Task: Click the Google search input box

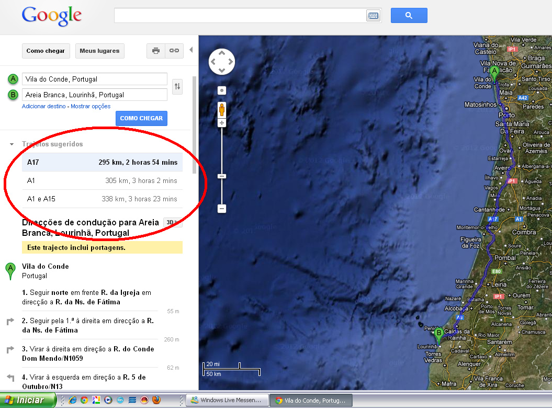Action: (240, 16)
